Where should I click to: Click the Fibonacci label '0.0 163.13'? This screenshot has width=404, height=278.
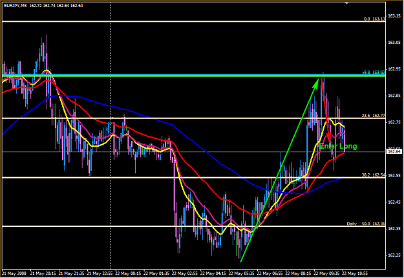point(374,19)
